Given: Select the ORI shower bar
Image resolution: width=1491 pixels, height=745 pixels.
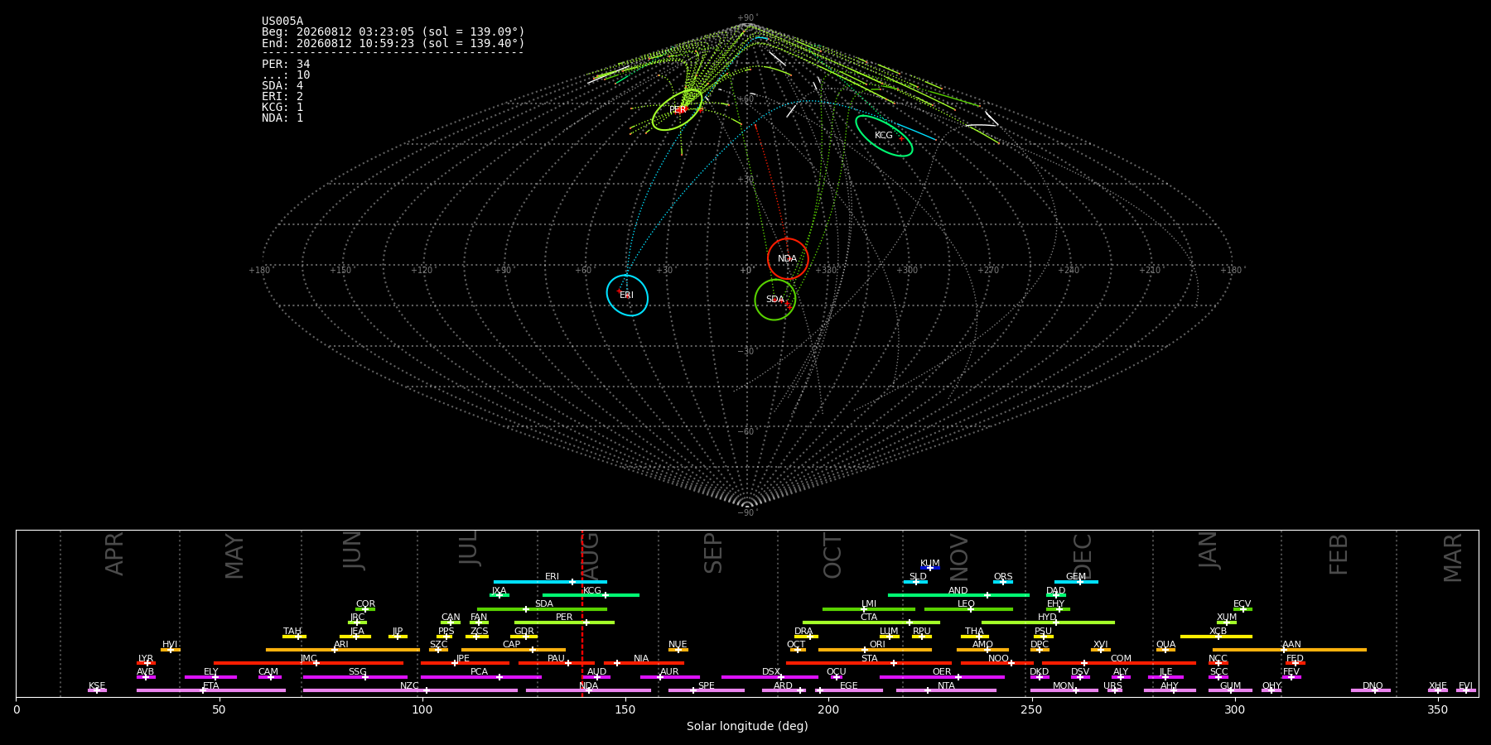Looking at the screenshot, I should coord(875,650).
